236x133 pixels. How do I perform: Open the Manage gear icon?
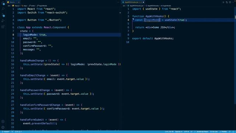point(3,127)
